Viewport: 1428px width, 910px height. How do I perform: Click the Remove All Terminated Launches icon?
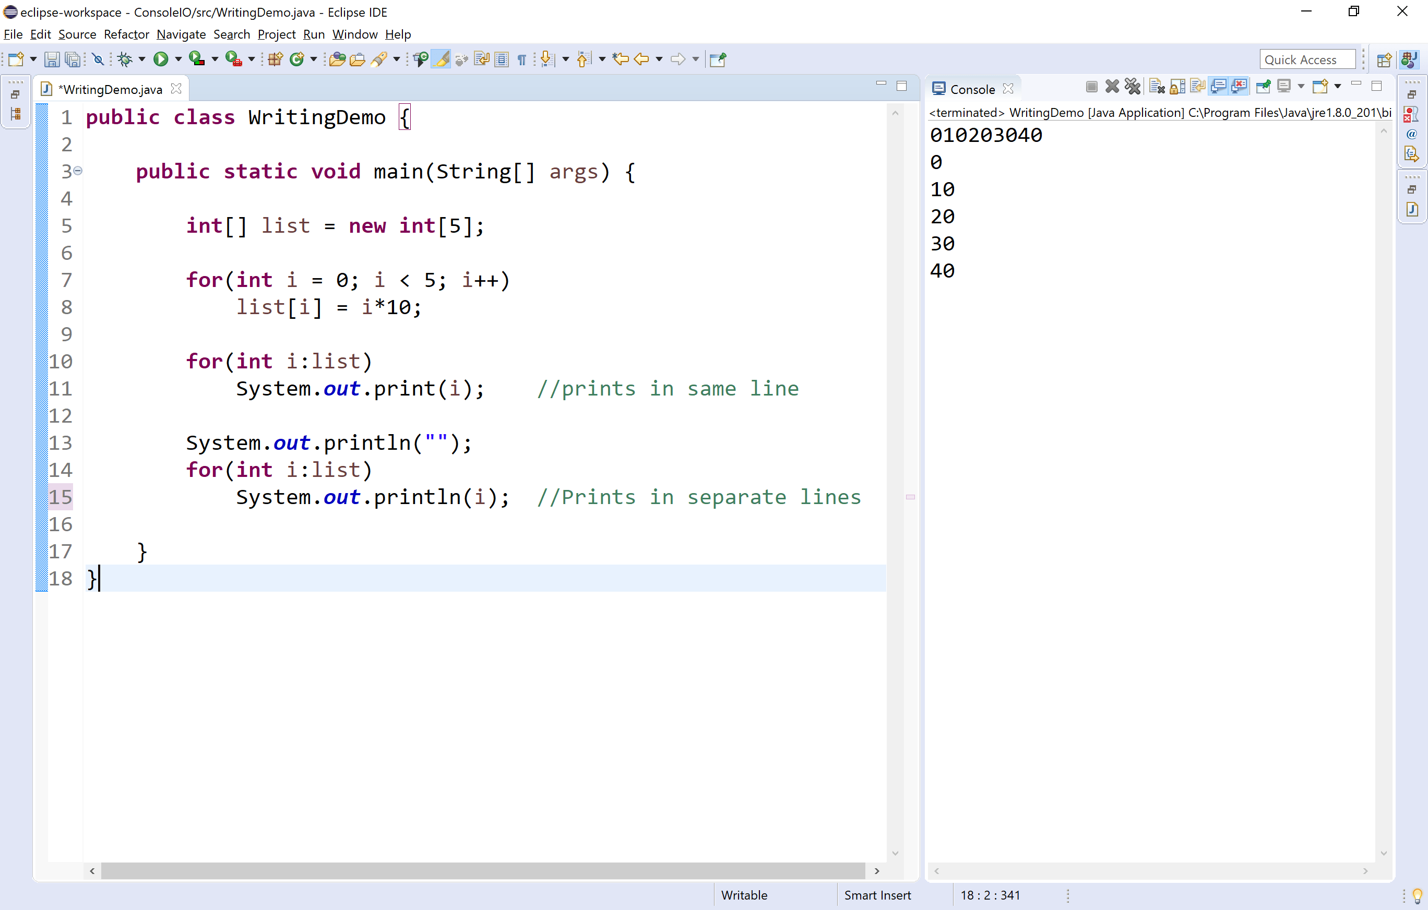pos(1133,87)
